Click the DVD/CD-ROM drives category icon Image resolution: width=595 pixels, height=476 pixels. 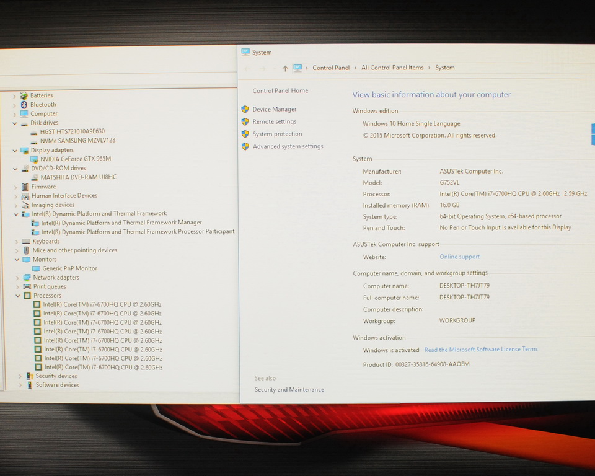(25, 168)
